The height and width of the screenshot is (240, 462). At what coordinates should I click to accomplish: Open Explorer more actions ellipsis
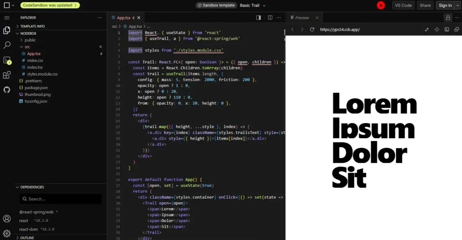click(x=100, y=18)
